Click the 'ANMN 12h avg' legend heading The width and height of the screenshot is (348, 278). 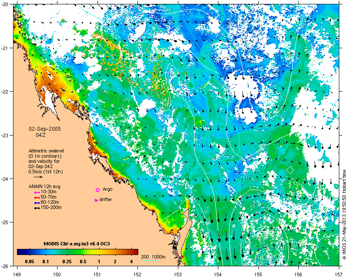coord(44,186)
